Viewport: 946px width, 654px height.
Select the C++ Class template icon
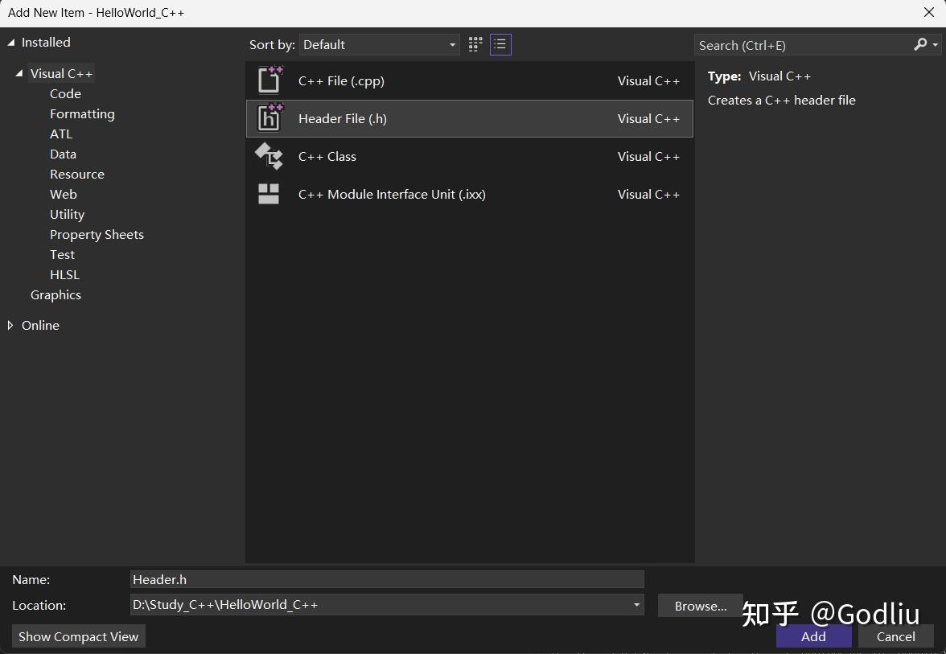269,156
